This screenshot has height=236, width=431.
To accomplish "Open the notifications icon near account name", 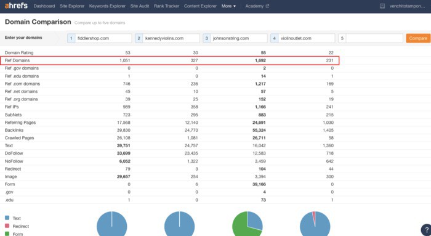I will tap(382, 6).
